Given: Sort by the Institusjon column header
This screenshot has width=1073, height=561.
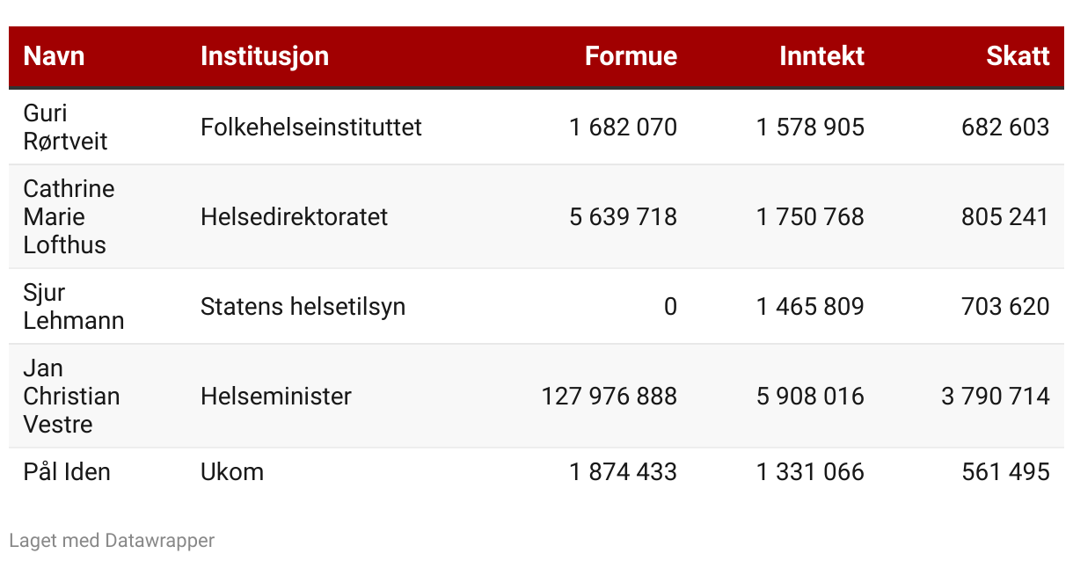Looking at the screenshot, I should pos(265,56).
